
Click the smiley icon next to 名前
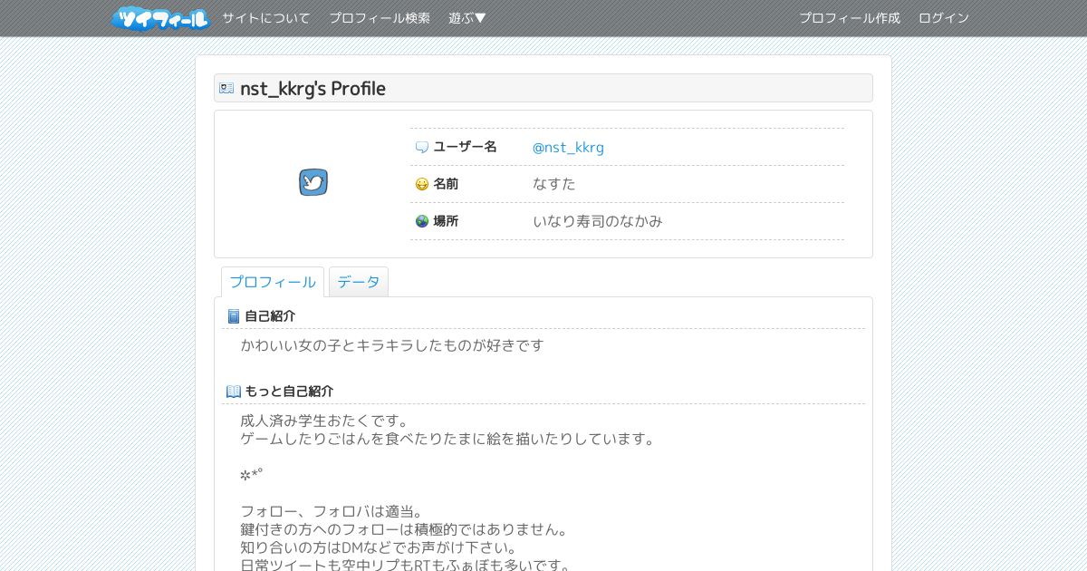(421, 184)
